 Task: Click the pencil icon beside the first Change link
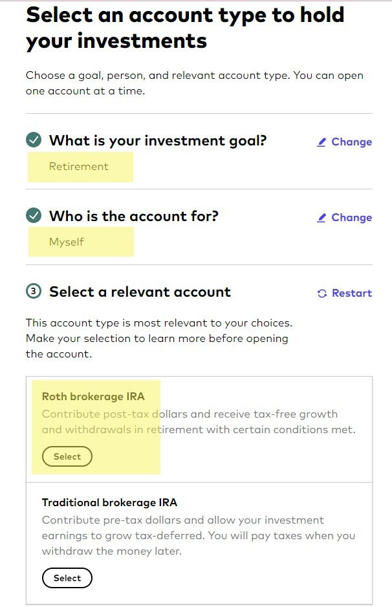[322, 142]
